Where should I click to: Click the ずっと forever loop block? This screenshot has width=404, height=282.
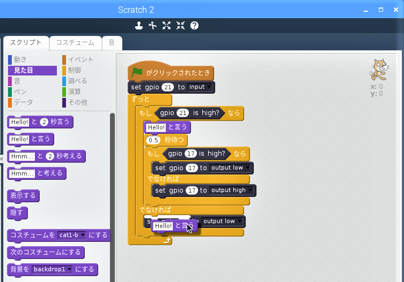tap(141, 99)
